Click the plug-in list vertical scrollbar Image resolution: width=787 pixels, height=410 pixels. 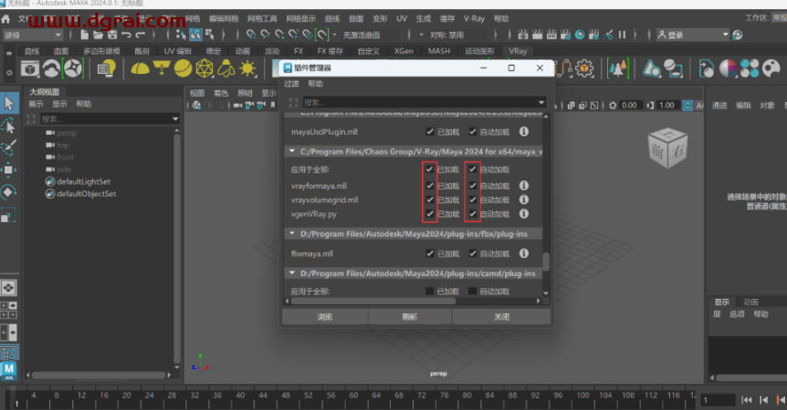[546, 261]
